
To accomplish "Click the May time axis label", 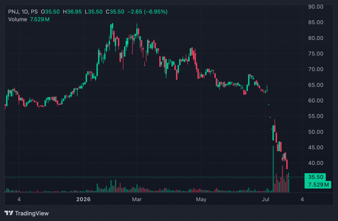I will (x=201, y=200).
